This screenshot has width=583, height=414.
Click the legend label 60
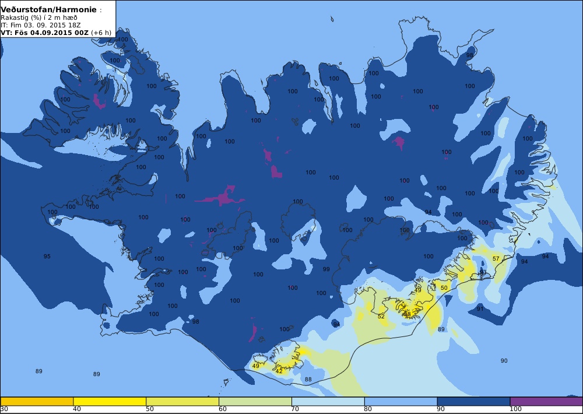[x=223, y=409]
